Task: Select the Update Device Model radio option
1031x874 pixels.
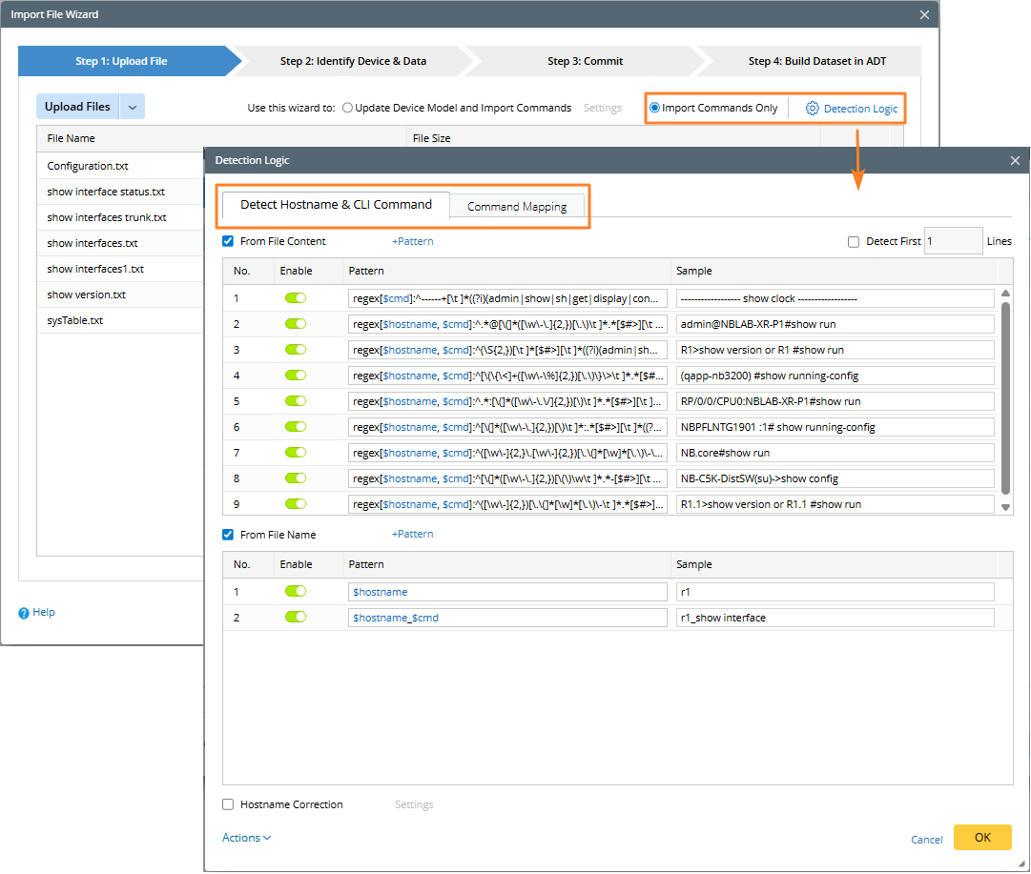Action: 347,109
